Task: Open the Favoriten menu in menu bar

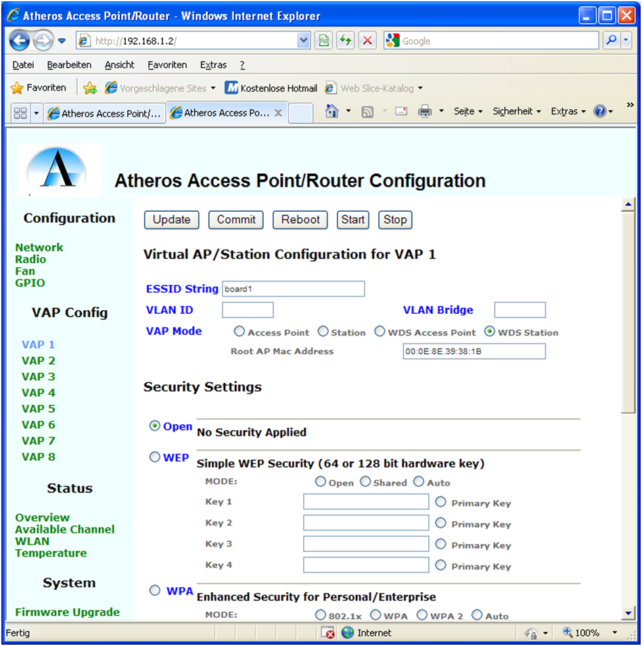Action: [167, 65]
